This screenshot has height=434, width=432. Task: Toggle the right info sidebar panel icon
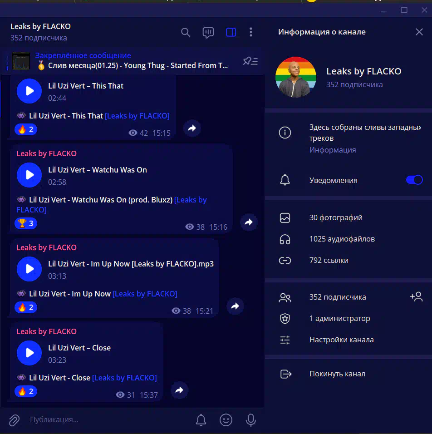coord(231,32)
